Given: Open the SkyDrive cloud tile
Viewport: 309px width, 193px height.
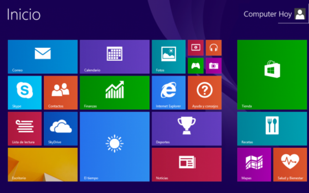Looking at the screenshot, I should click(61, 129).
